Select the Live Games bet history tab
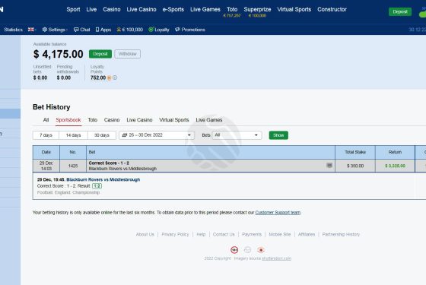Image resolution: width=426 pixels, height=285 pixels. click(209, 120)
